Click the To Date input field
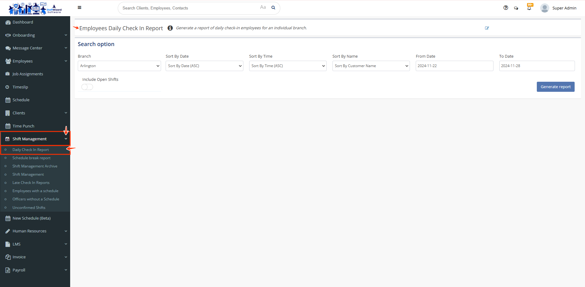Screen dimensions: 585x287 537,66
